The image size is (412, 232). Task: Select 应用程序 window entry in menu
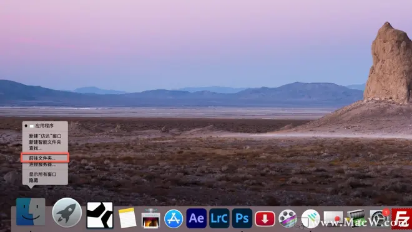(x=45, y=126)
